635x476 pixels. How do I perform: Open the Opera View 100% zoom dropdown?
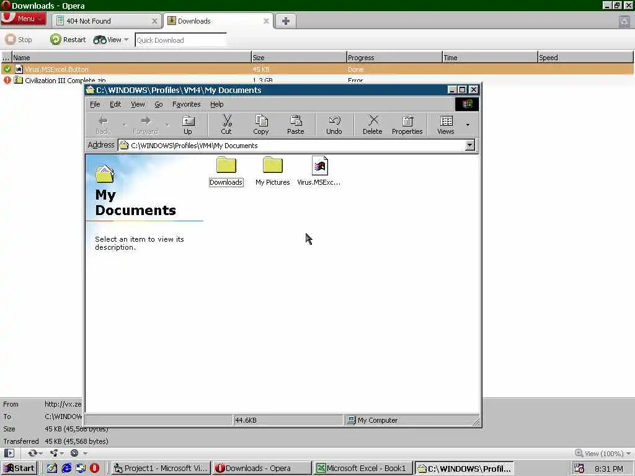pyautogui.click(x=603, y=453)
